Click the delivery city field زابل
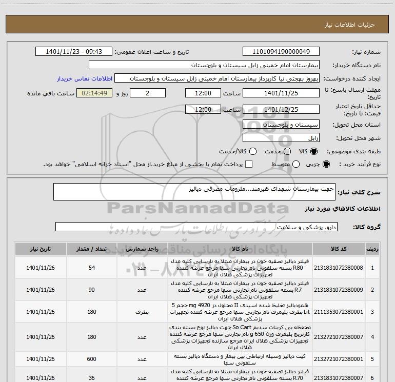395x382 pixels. point(281,138)
